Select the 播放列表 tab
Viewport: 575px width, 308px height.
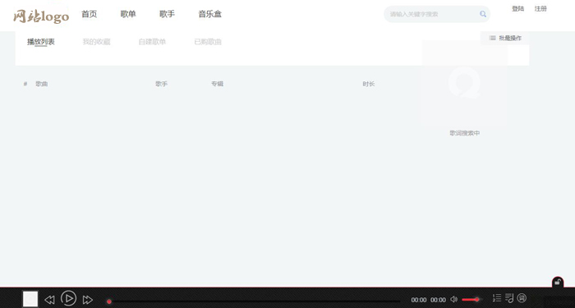pyautogui.click(x=41, y=42)
